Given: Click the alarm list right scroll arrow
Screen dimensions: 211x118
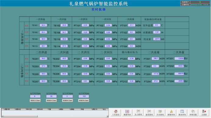Looking at the screenshot, I should coord(107,116).
